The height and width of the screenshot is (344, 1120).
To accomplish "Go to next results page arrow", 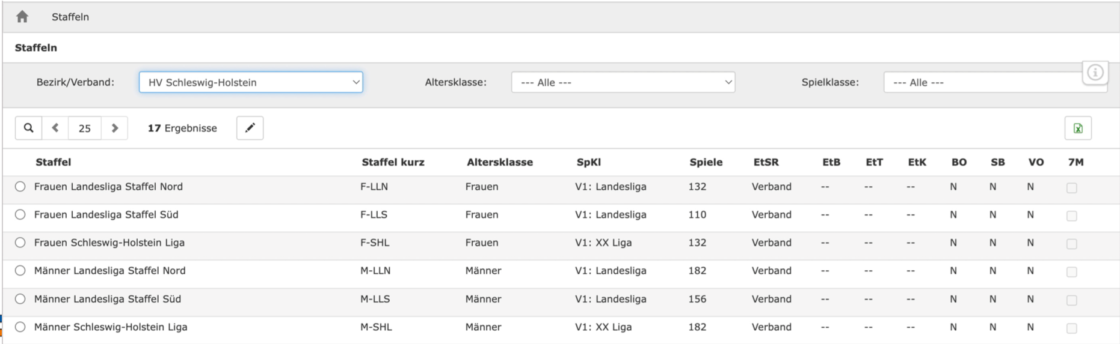I will (114, 128).
